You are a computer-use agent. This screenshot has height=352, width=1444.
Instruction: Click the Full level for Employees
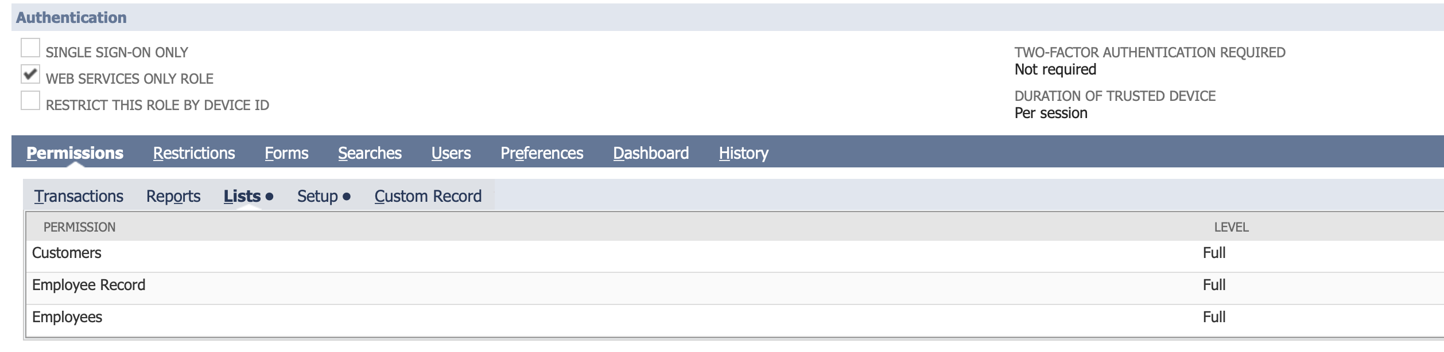tap(1214, 317)
